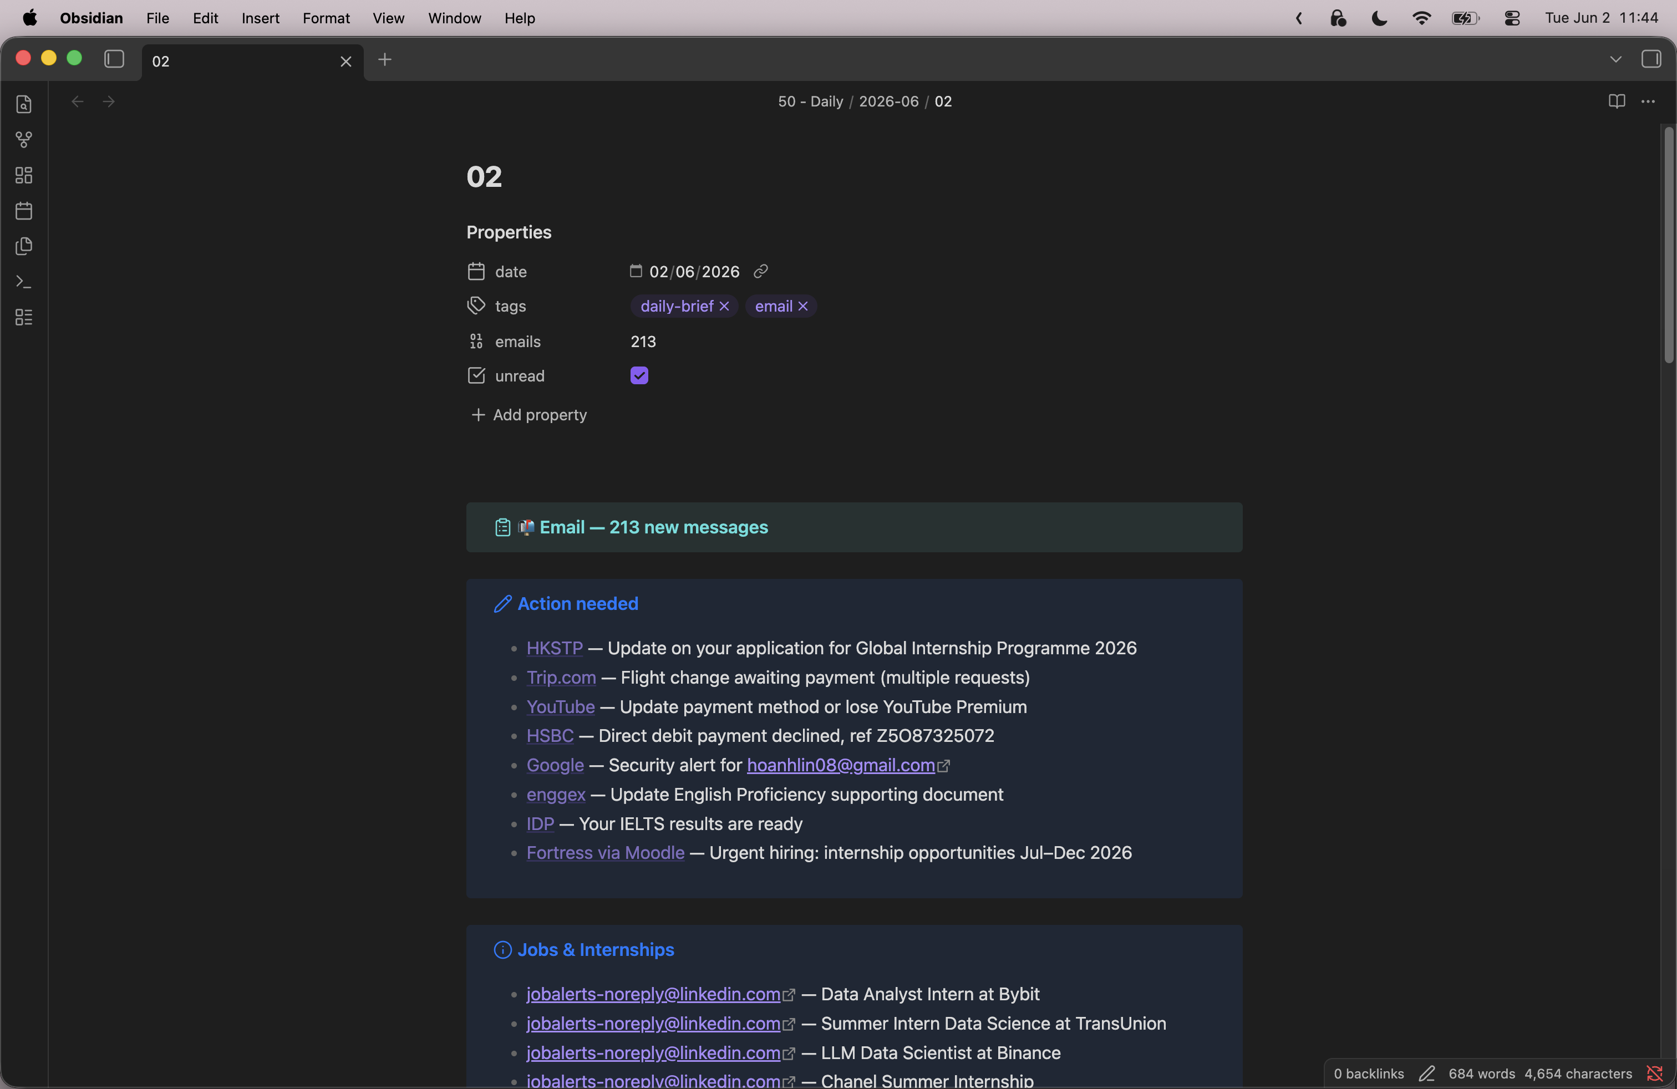Click the tag icon beside tags property

[476, 306]
